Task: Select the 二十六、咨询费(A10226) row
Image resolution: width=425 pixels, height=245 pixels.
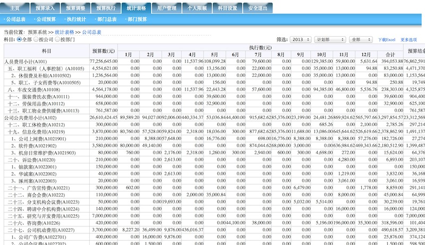Action: click(x=34, y=223)
